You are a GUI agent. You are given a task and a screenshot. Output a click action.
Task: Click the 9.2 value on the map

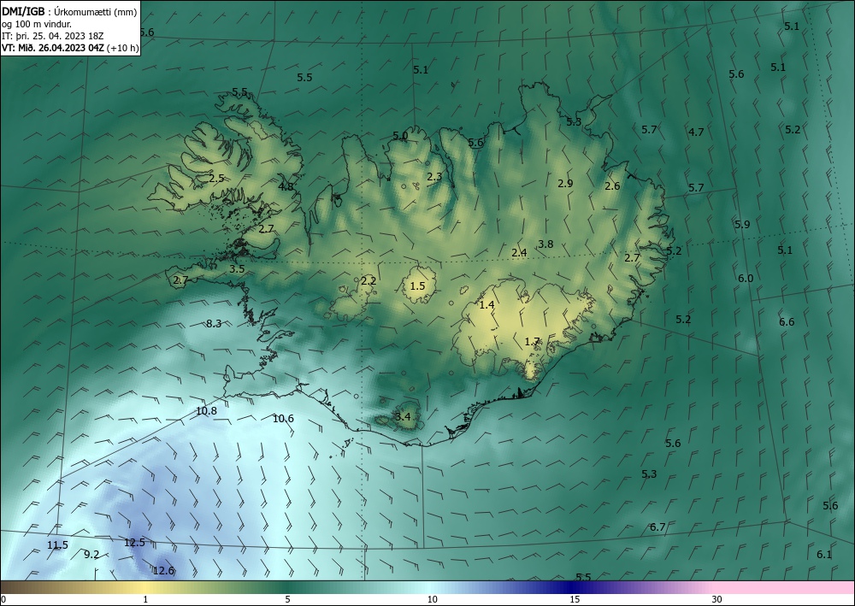coord(91,555)
